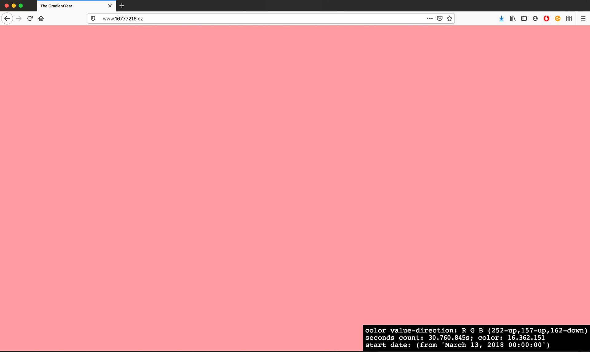The image size is (590, 352).
Task: Bookmark this page with star
Action: click(x=450, y=18)
